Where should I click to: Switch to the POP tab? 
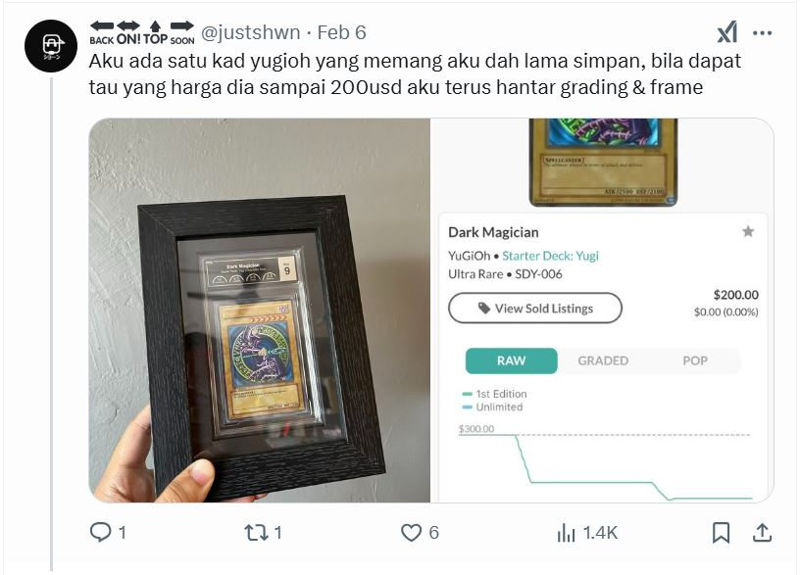695,360
